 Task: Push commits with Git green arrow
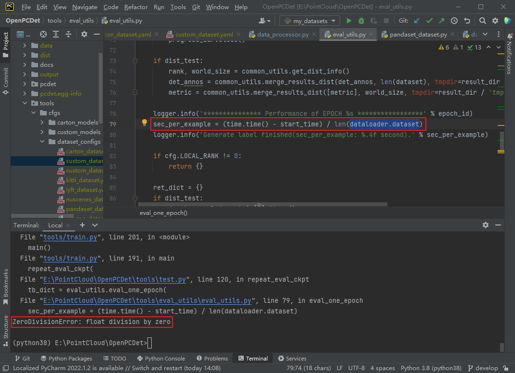[441, 21]
